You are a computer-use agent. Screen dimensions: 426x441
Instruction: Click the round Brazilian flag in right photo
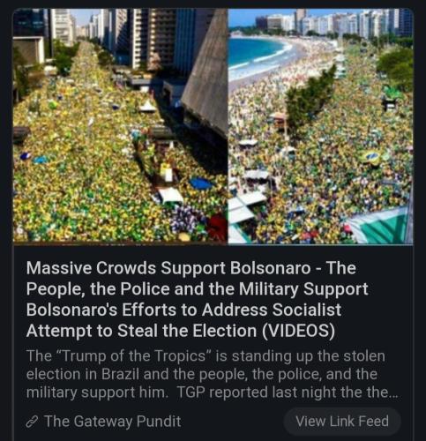(372, 158)
